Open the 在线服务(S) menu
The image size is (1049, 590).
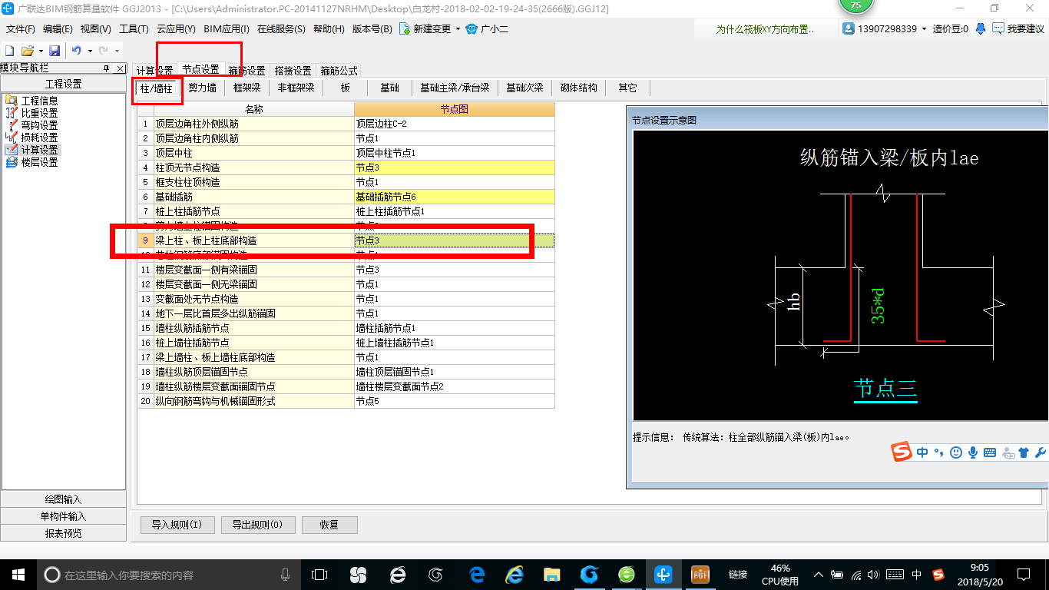[282, 29]
